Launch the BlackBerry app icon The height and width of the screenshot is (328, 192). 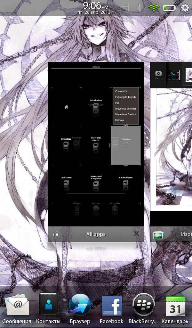tap(143, 309)
